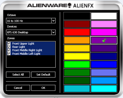Click the Set Default button
Viewport: 123px width, 98px height.
pyautogui.click(x=43, y=75)
